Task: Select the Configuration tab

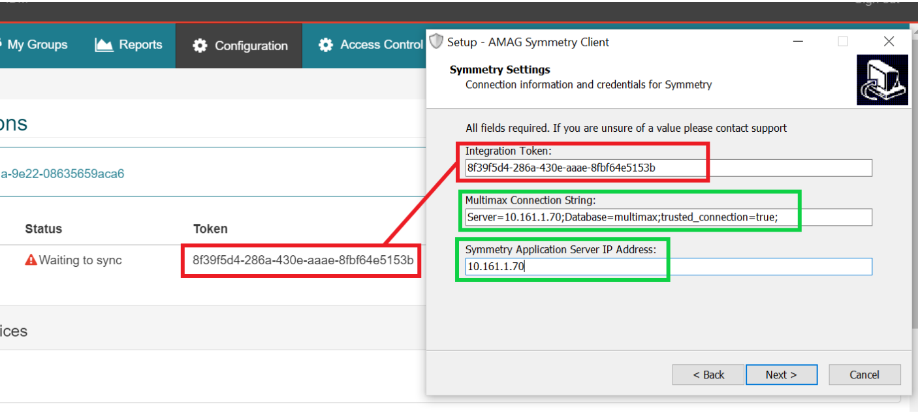Action: (x=240, y=46)
